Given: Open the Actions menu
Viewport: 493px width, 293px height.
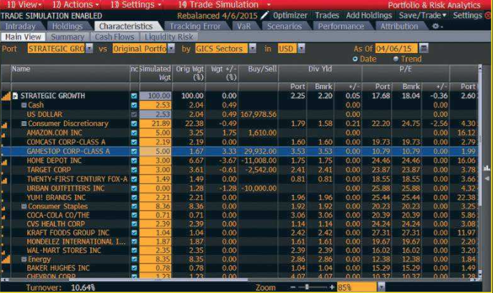Looking at the screenshot, I should coord(75,5).
